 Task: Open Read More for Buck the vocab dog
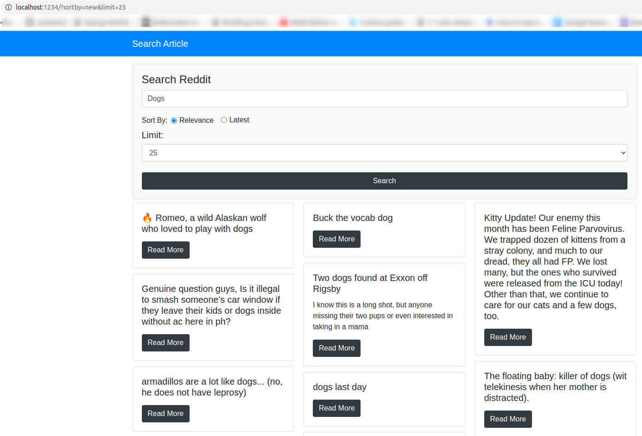[336, 239]
